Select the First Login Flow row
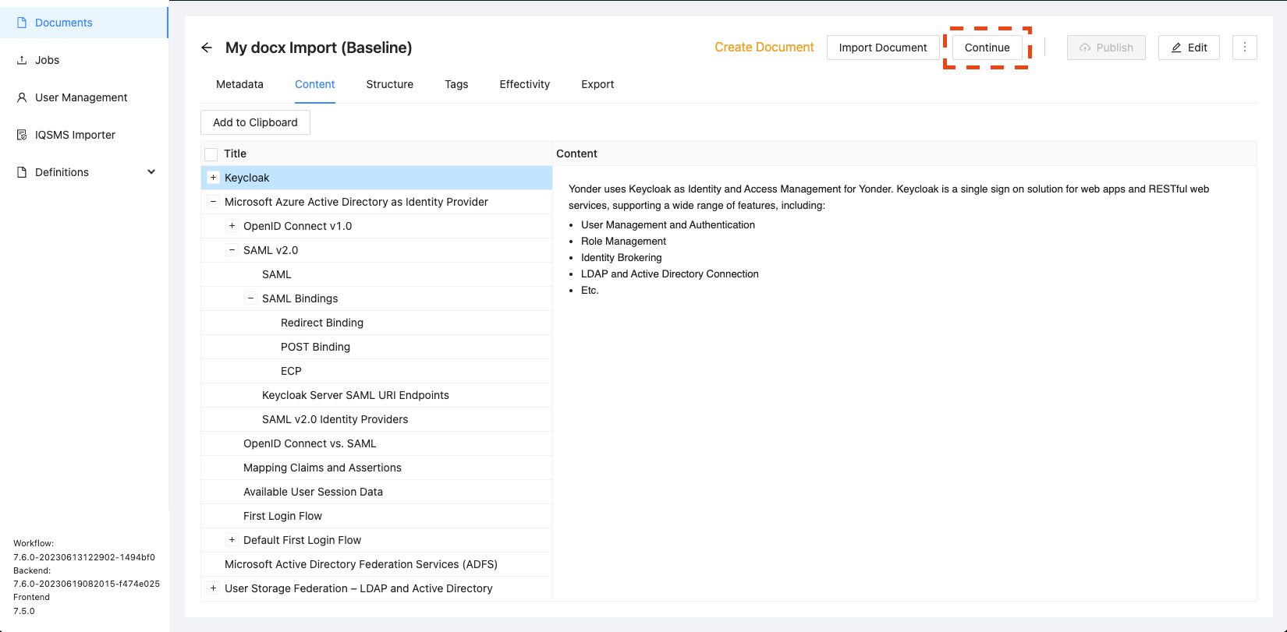The image size is (1287, 632). coord(377,516)
